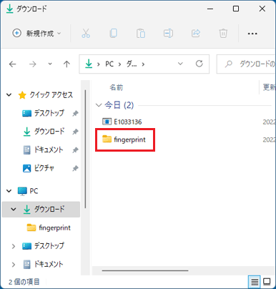Click the Delete trash can icon
The image size is (276, 289).
click(x=223, y=34)
